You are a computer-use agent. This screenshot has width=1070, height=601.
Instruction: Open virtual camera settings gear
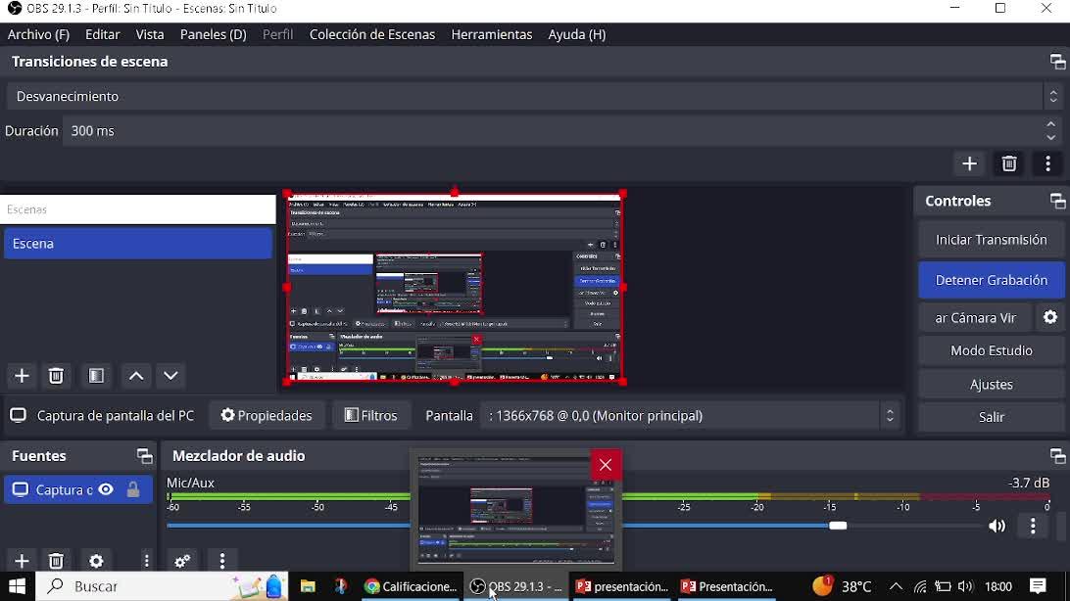[1050, 317]
